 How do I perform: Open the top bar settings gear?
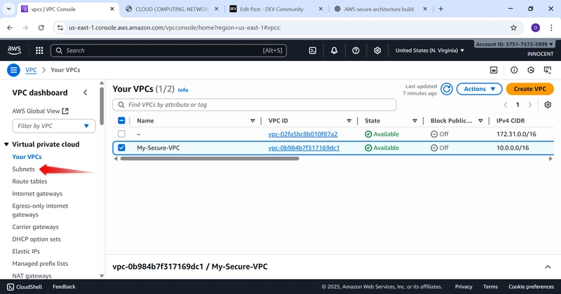click(x=377, y=50)
